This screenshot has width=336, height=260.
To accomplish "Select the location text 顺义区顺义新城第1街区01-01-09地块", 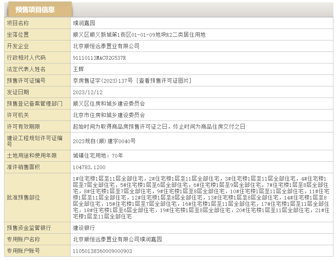I will (x=120, y=34).
